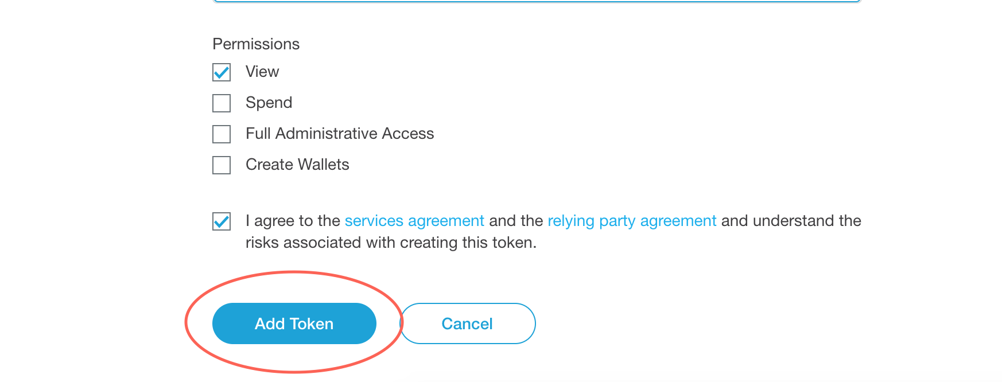Click the "View" label text
The image size is (1002, 382).
click(262, 72)
